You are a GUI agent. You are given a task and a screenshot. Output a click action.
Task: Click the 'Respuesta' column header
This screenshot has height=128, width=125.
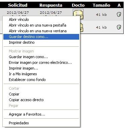coord(51,5)
